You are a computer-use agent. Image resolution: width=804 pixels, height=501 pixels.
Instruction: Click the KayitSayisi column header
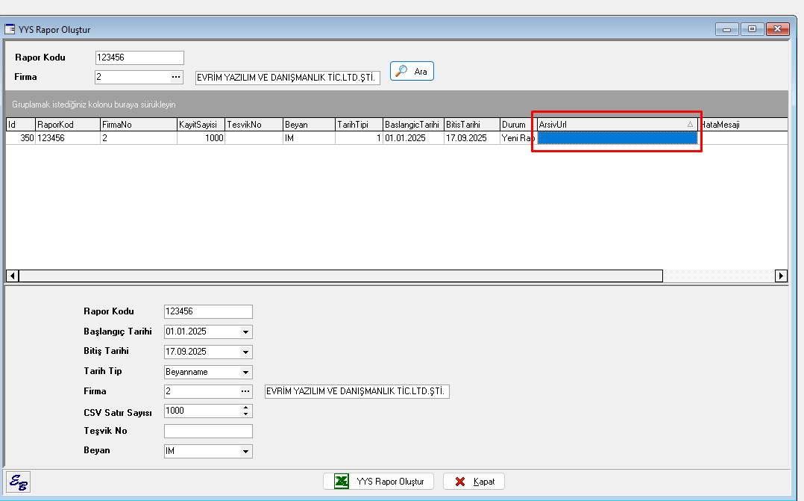(x=200, y=125)
